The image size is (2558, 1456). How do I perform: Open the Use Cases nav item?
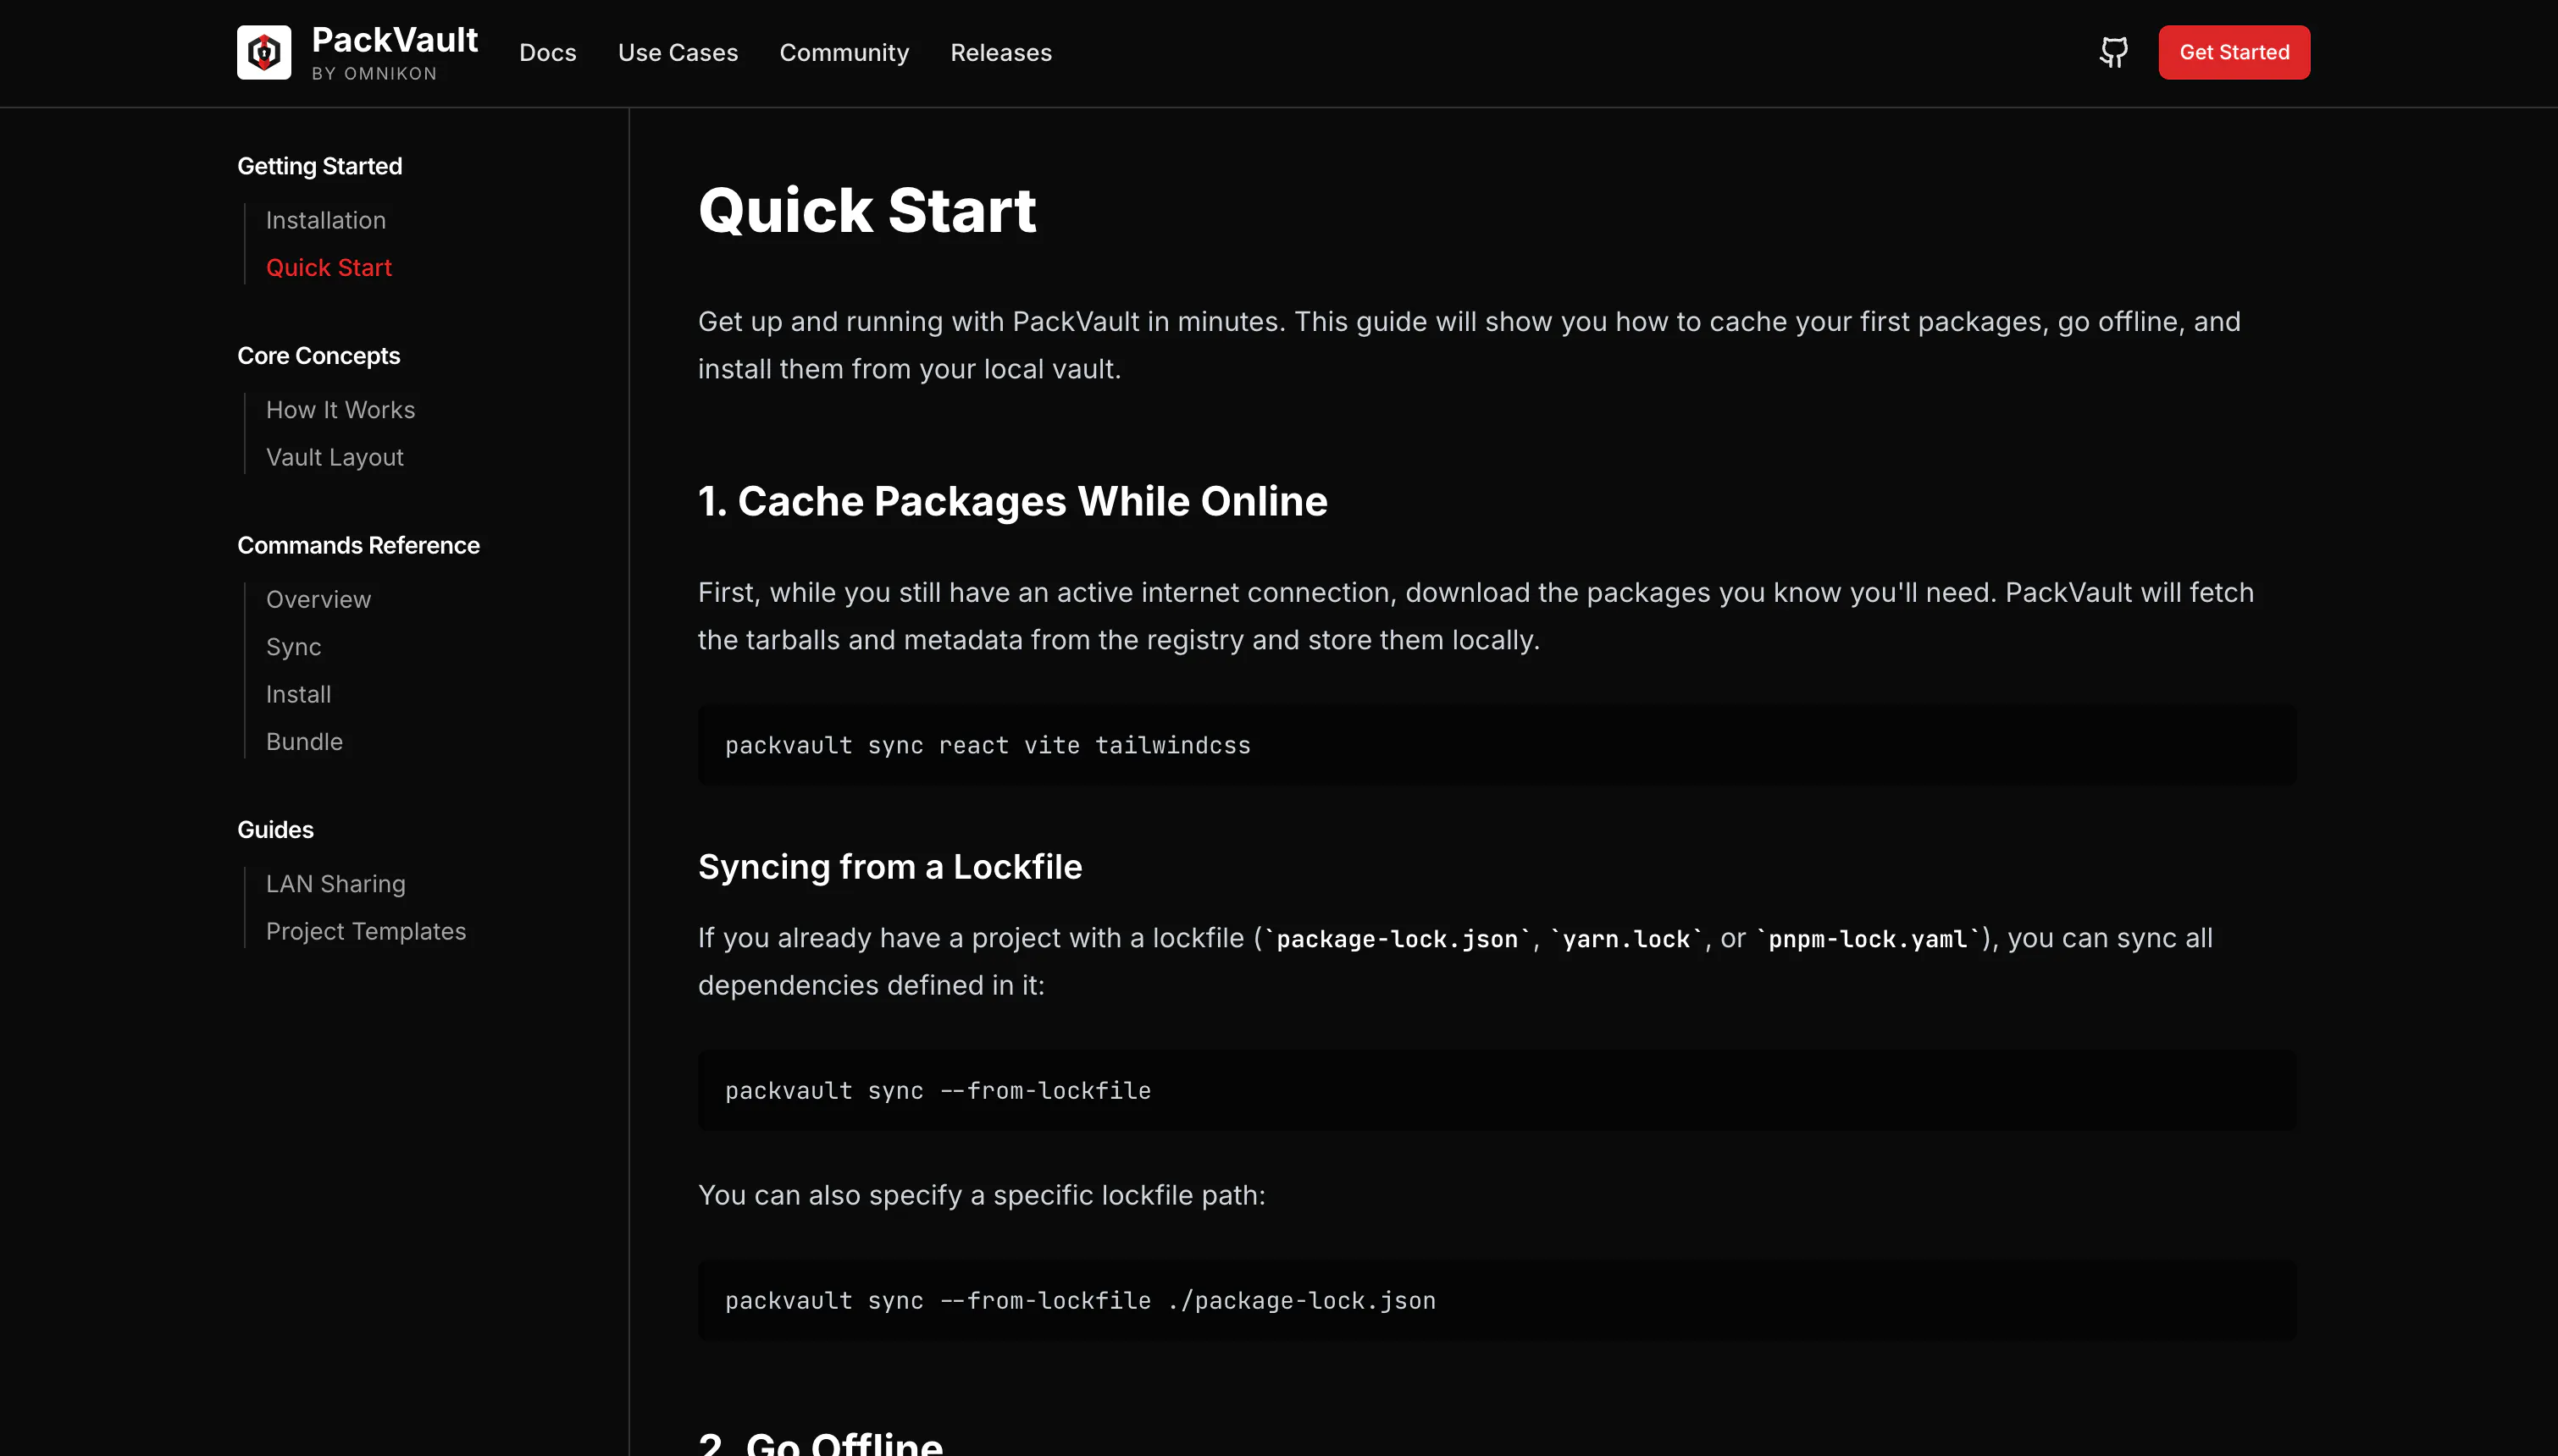point(678,52)
